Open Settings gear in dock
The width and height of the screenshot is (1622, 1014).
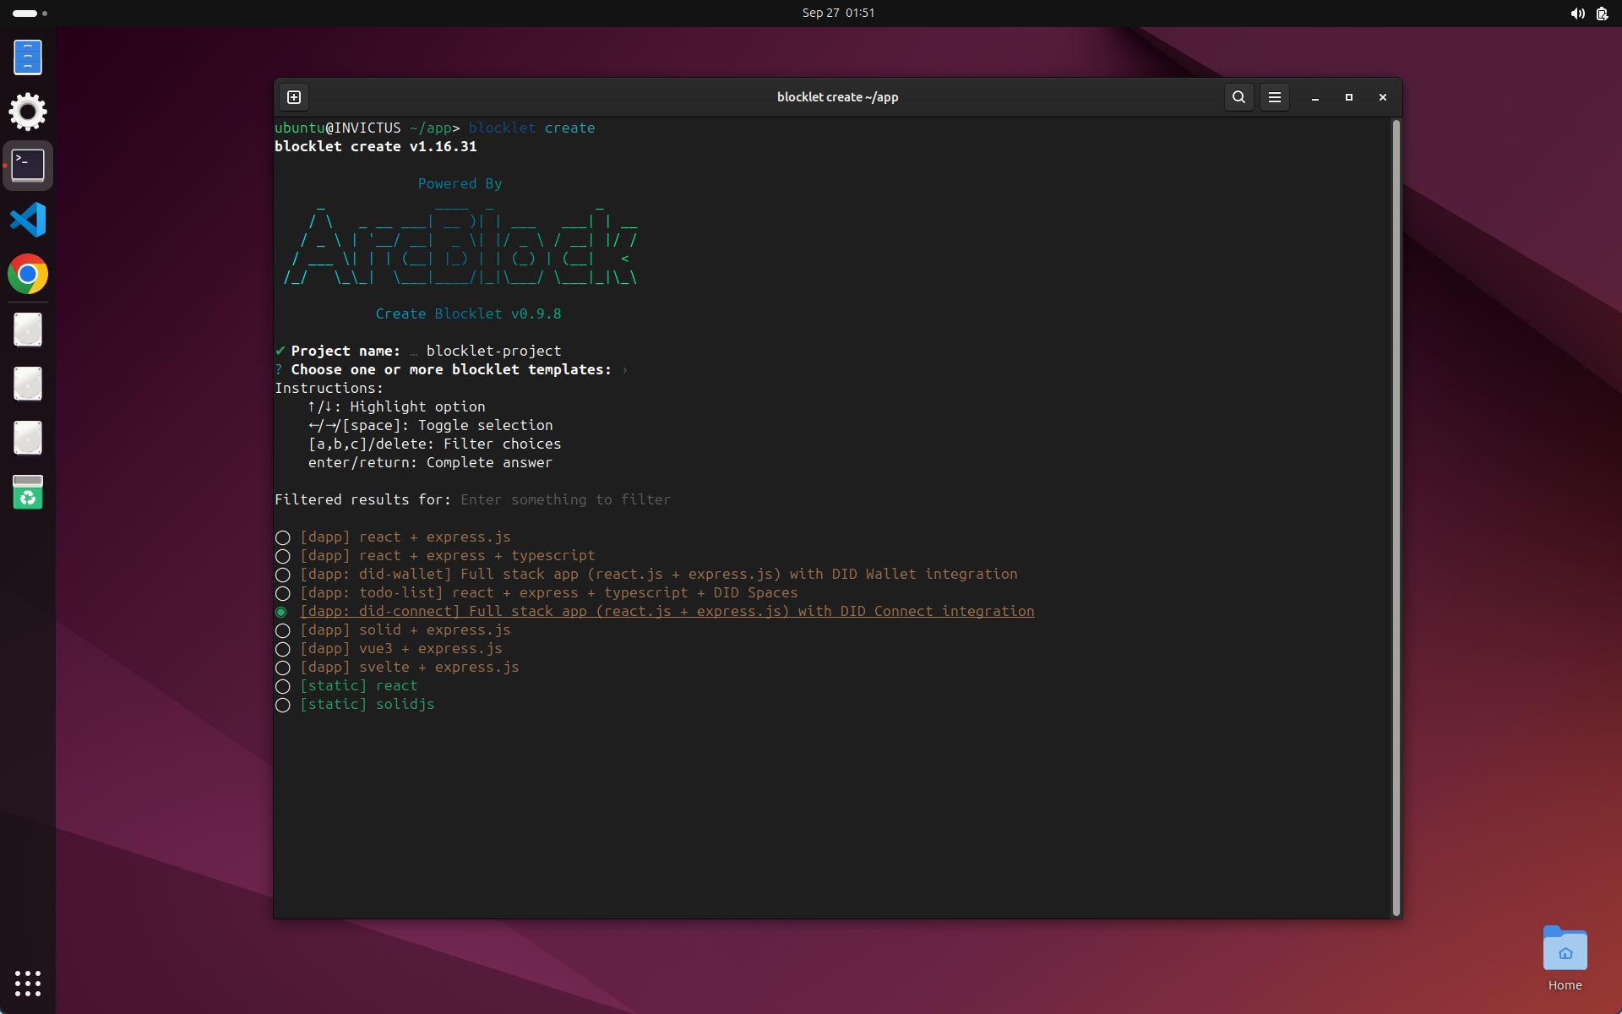point(28,112)
